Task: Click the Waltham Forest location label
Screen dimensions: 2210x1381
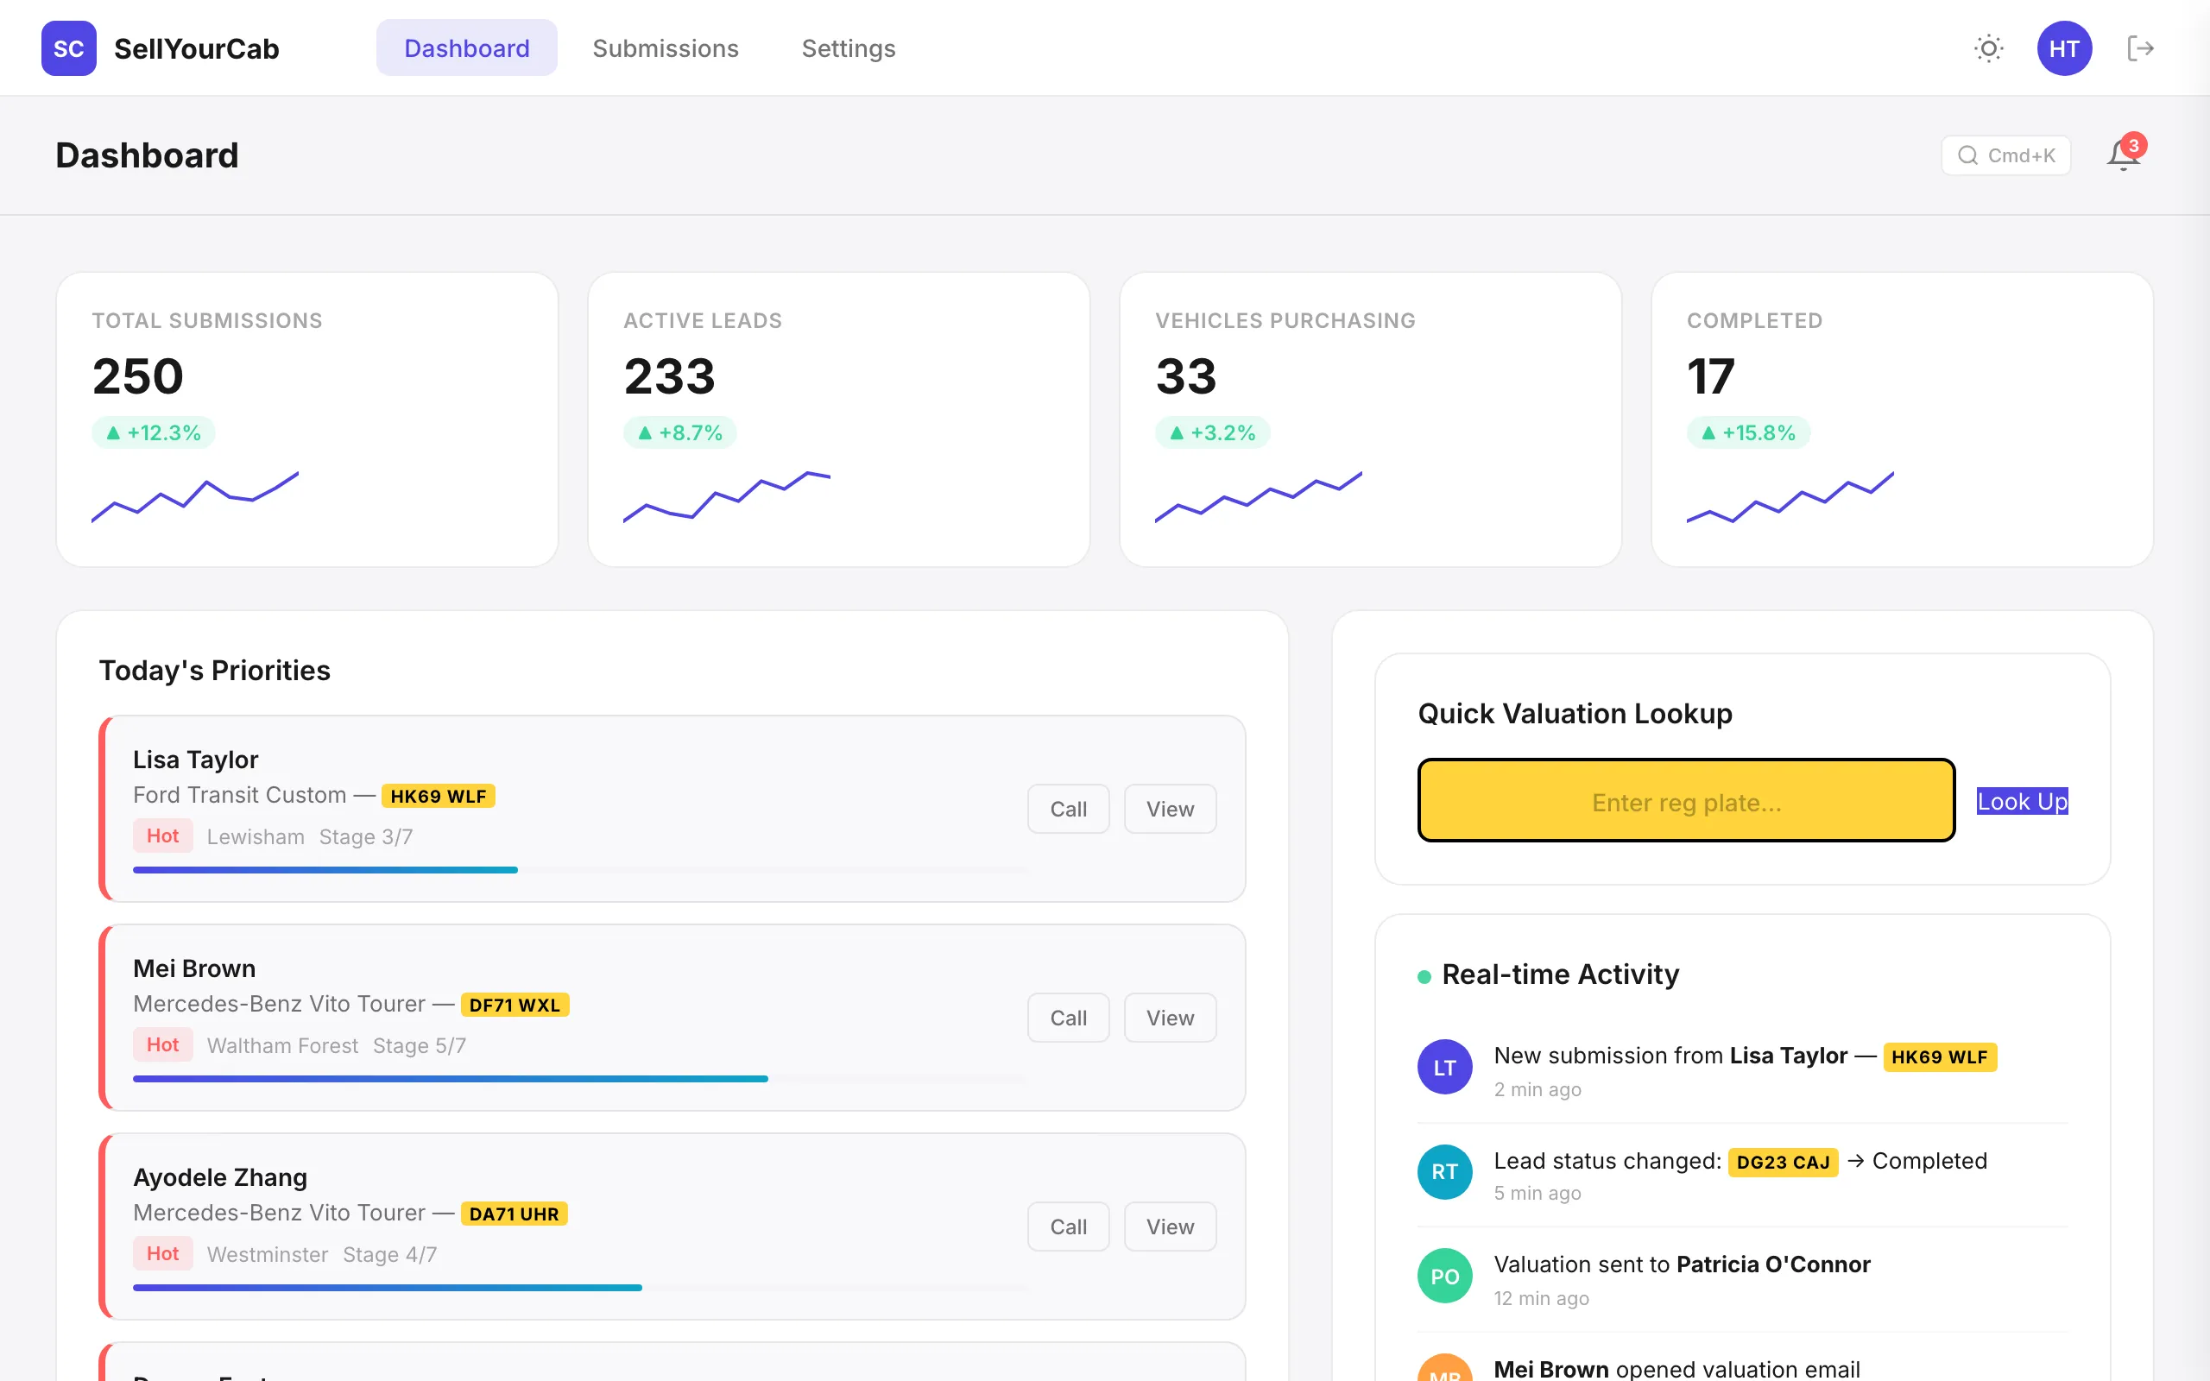Action: pos(283,1046)
